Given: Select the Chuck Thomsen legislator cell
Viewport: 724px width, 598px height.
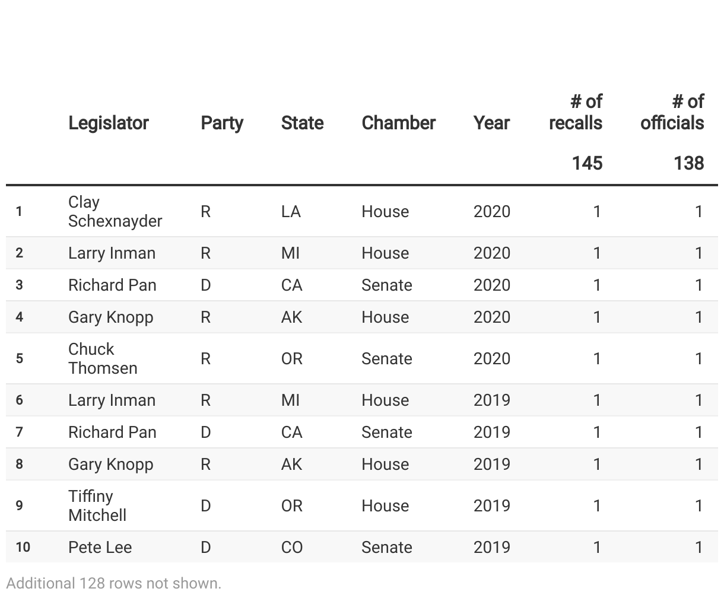Looking at the screenshot, I should (x=103, y=358).
